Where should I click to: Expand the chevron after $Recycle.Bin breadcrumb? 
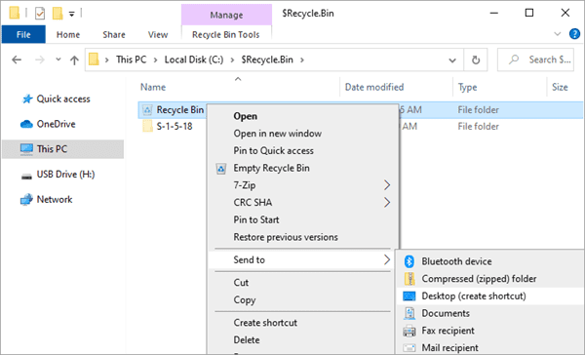(302, 59)
